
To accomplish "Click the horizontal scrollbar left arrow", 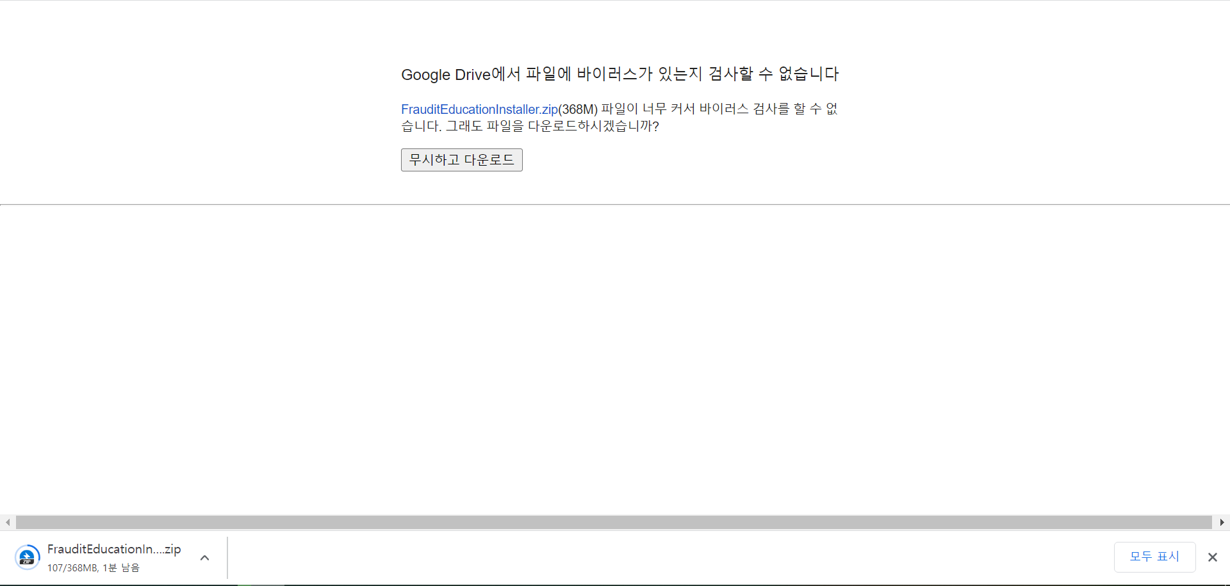I will coord(8,523).
